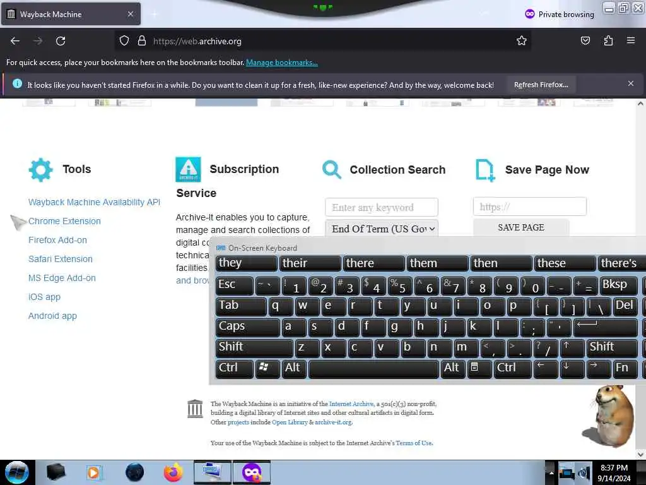This screenshot has width=646, height=485.
Task: Expand the End Of Term collection dropdown
Action: pos(382,229)
